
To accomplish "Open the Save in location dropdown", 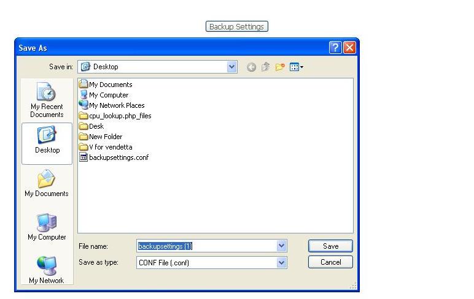I will (231, 67).
